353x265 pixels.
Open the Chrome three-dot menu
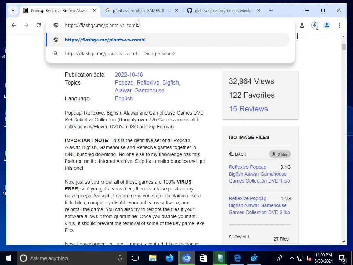pyautogui.click(x=339, y=25)
